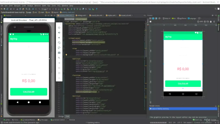
Task: Click the emulator sidebar back triangle icon
Action: tap(59, 63)
